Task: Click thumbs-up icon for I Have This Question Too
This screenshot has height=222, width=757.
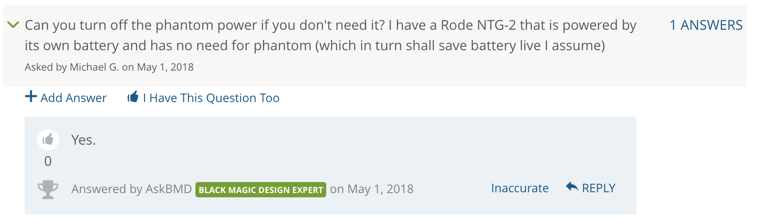Action: point(133,97)
